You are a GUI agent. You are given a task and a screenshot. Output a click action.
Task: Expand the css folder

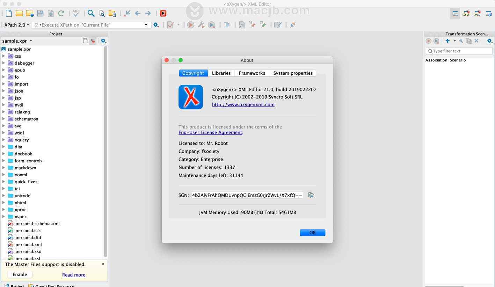tap(3, 56)
